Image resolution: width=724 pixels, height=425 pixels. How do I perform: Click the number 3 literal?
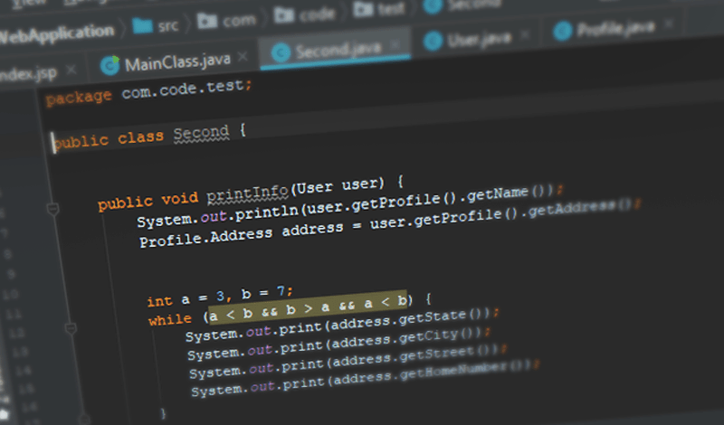click(220, 297)
